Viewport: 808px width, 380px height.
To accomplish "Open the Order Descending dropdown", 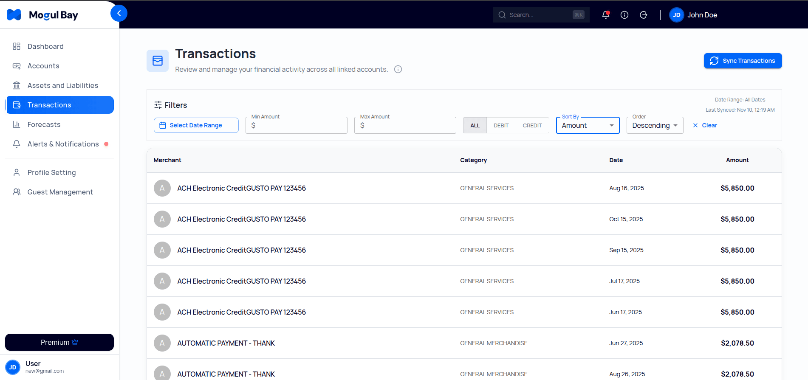I will 655,125.
